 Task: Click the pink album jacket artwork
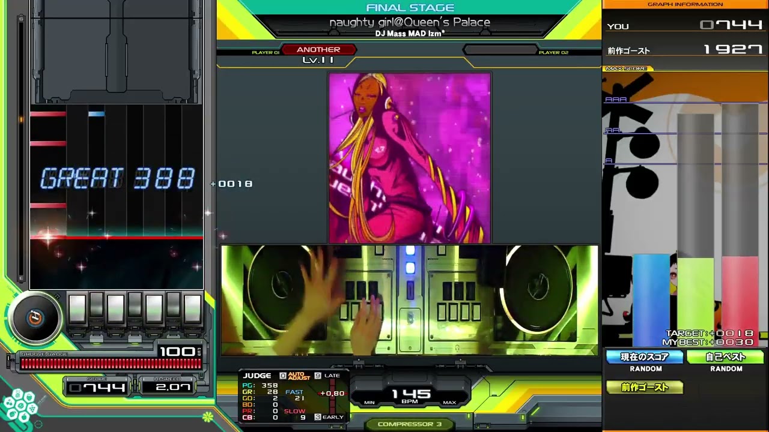[410, 158]
